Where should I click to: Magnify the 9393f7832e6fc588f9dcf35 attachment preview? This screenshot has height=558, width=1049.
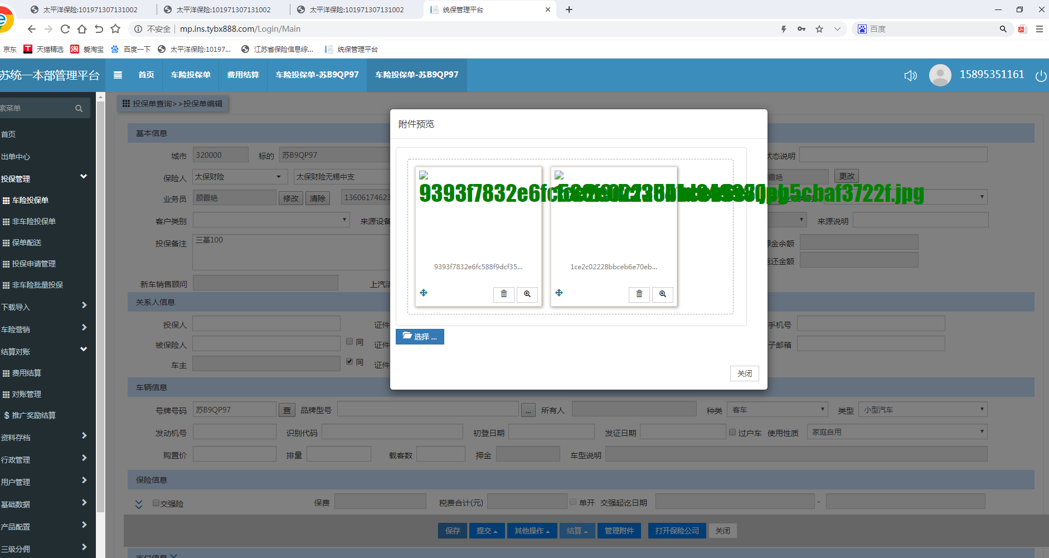tap(527, 294)
